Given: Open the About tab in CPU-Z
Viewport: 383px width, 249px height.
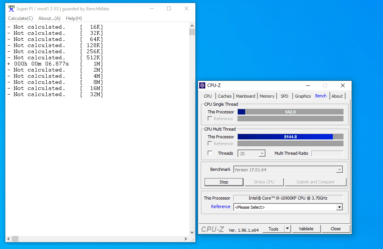Looking at the screenshot, I should 337,96.
